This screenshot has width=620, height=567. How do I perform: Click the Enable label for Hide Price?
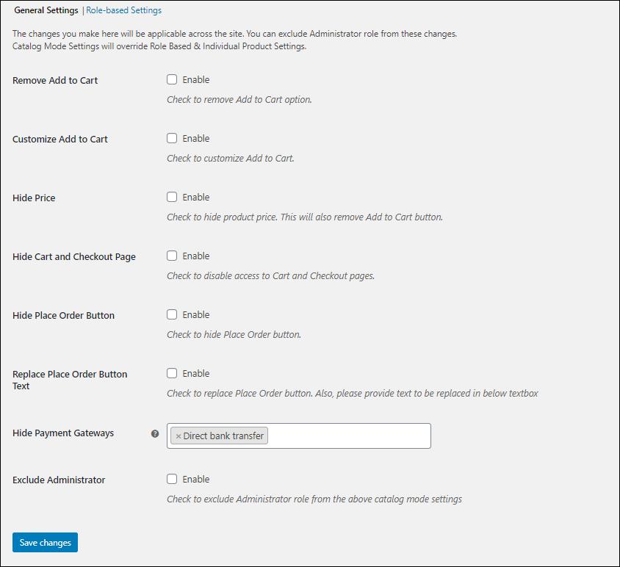tap(197, 197)
